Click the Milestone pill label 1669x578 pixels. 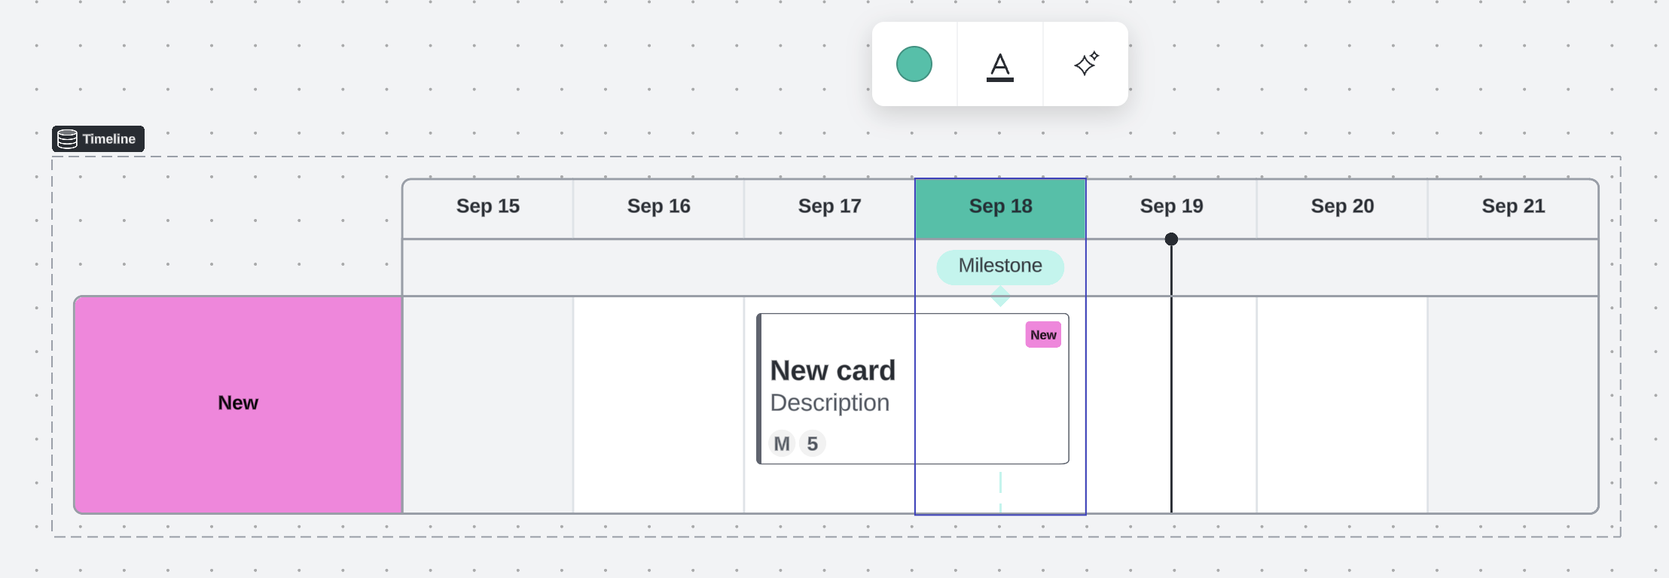click(x=1000, y=266)
